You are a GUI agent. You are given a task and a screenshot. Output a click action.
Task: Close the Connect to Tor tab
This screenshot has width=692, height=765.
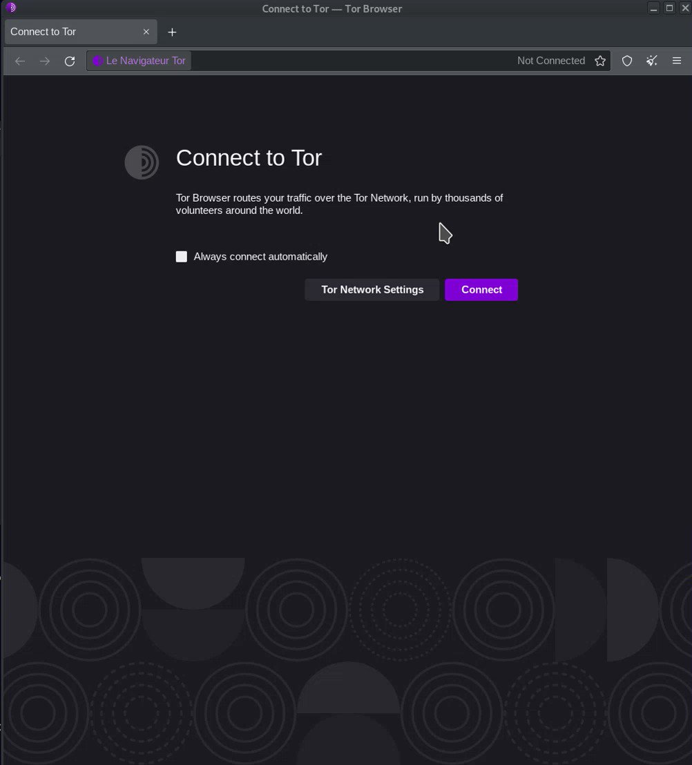click(146, 32)
